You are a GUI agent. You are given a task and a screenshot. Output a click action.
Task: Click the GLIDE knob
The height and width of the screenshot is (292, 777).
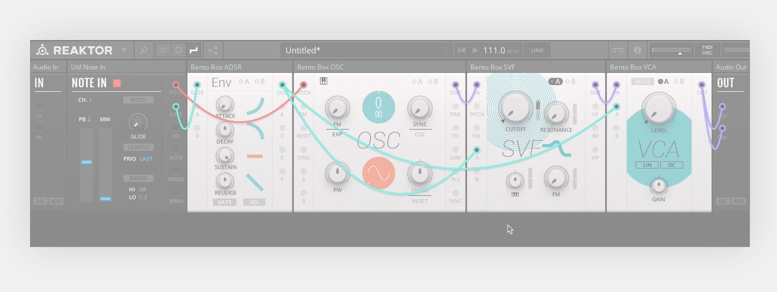(138, 123)
